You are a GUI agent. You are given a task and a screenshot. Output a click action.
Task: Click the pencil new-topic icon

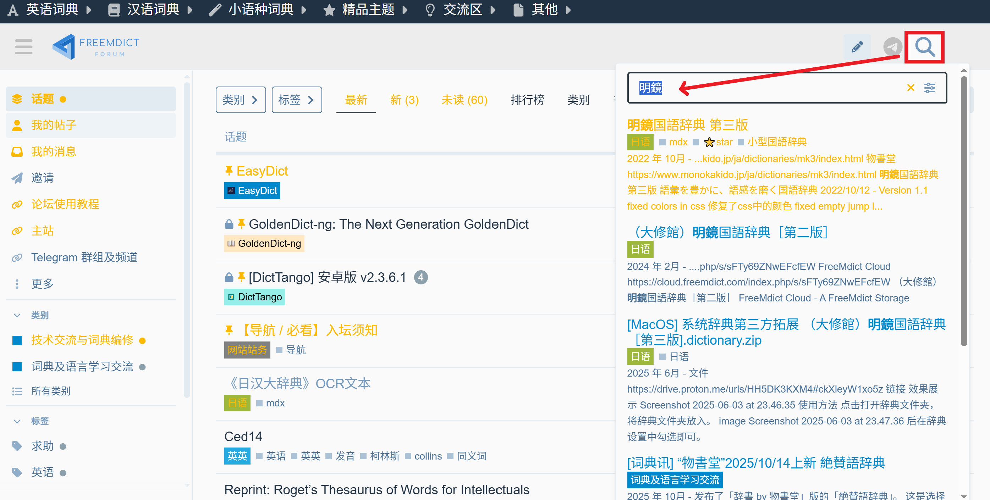click(857, 47)
